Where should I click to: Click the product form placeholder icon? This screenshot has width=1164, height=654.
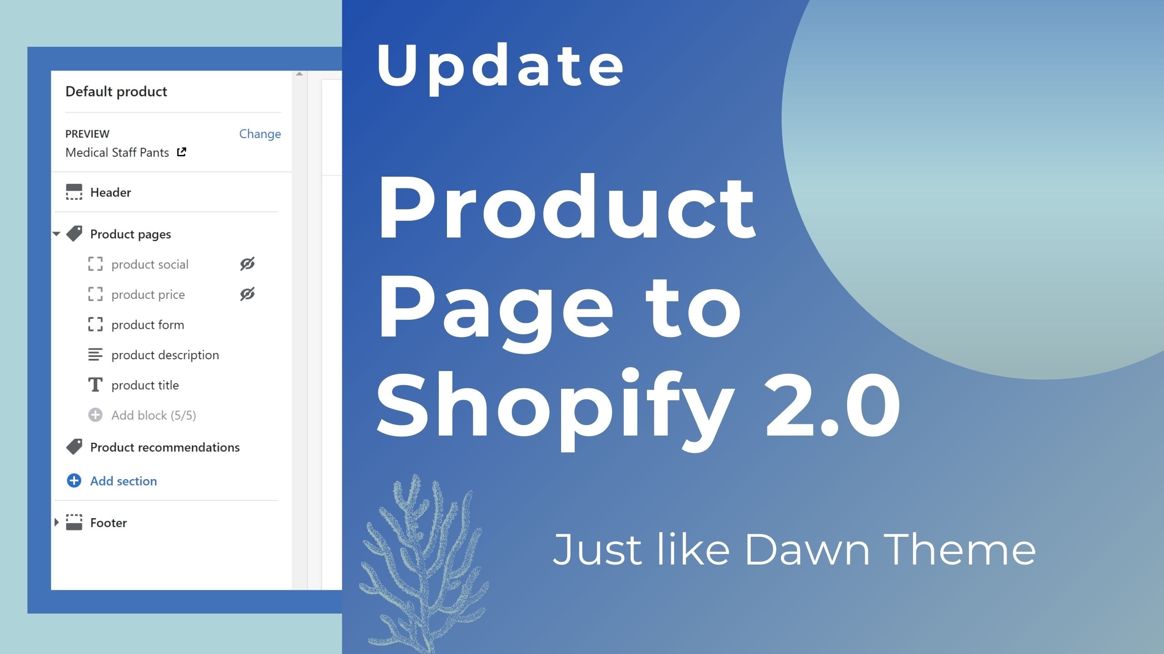[x=94, y=324]
